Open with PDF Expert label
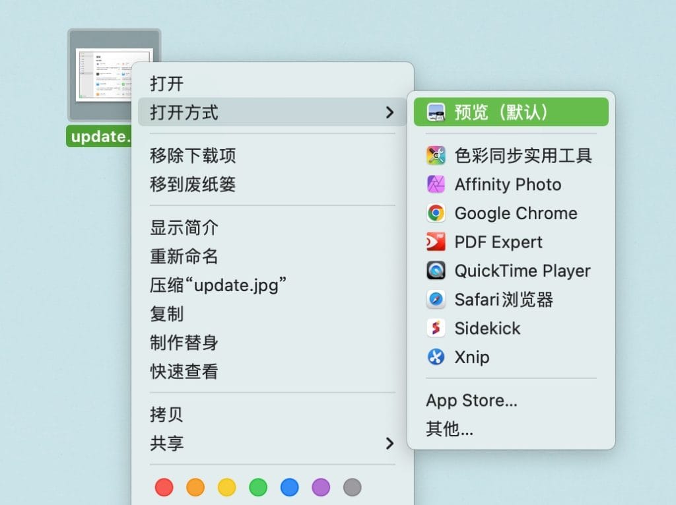Screen dimensions: 676x505 [498, 242]
